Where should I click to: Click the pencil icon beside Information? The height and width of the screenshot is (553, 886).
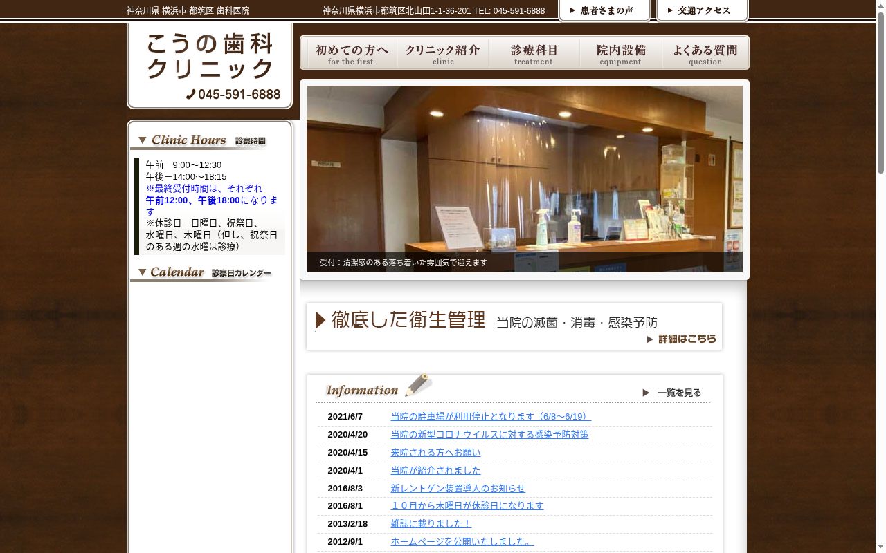tap(419, 385)
